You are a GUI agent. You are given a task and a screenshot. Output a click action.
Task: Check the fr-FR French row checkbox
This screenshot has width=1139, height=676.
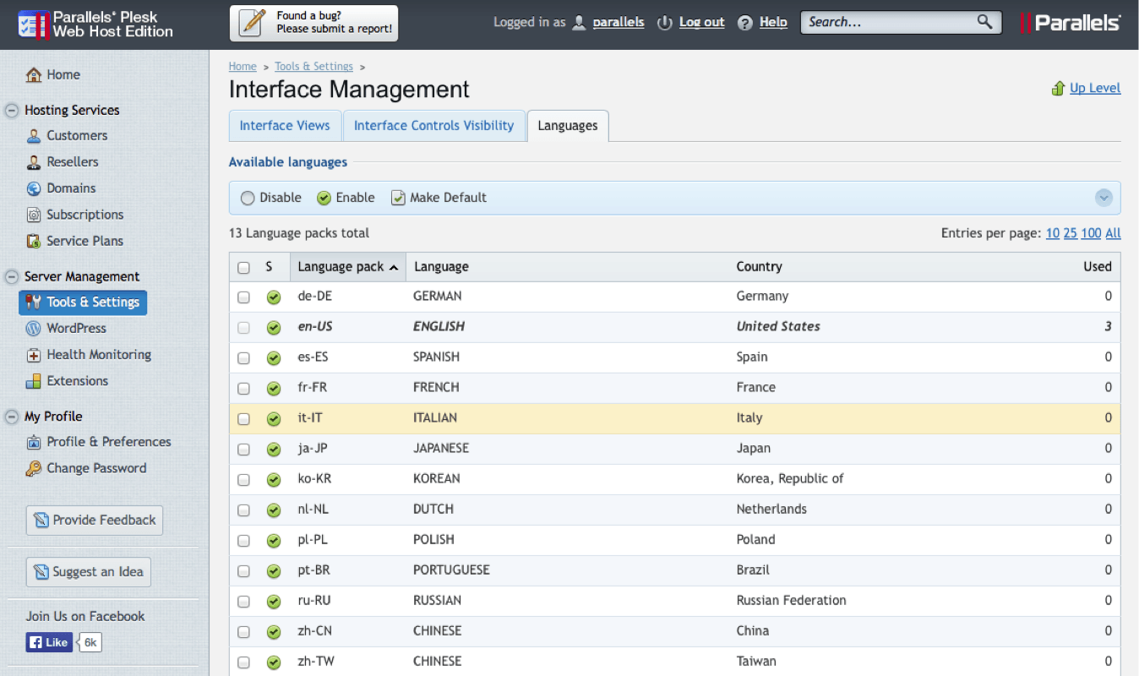click(243, 389)
